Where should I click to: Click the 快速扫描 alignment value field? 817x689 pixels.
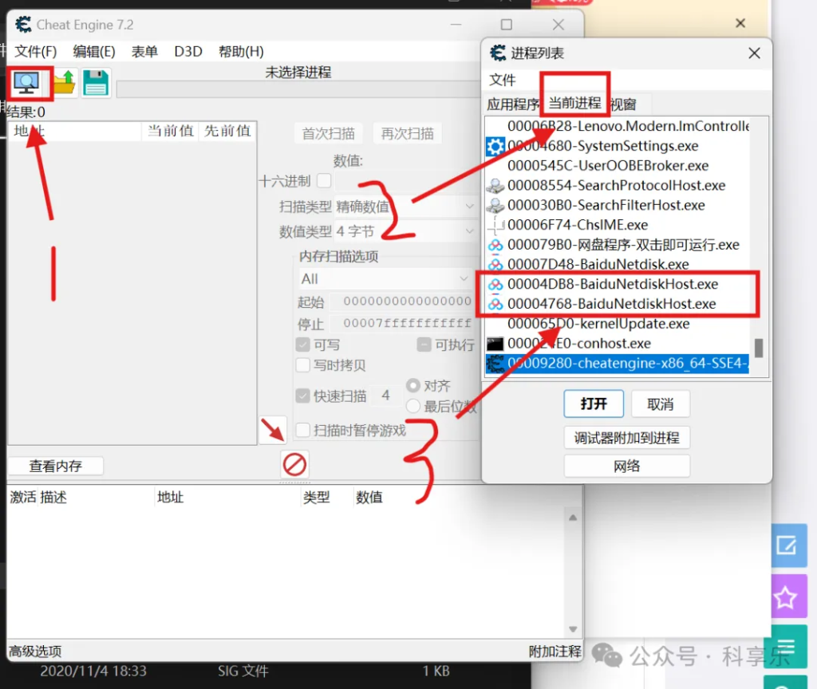(x=386, y=396)
